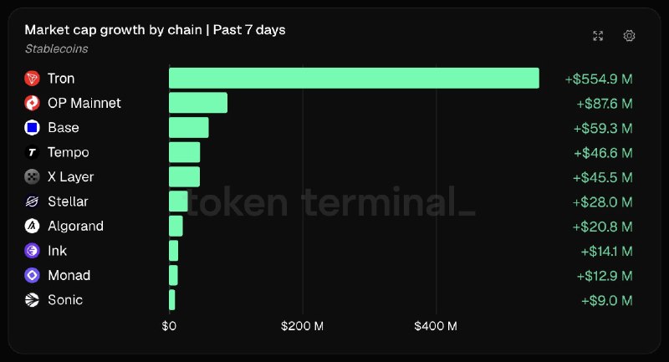The width and height of the screenshot is (669, 362).
Task: Open chart settings gear icon
Action: [x=629, y=36]
